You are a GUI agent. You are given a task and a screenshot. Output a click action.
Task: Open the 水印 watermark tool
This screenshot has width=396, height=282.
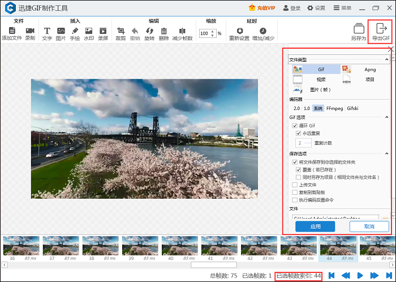tap(89, 31)
